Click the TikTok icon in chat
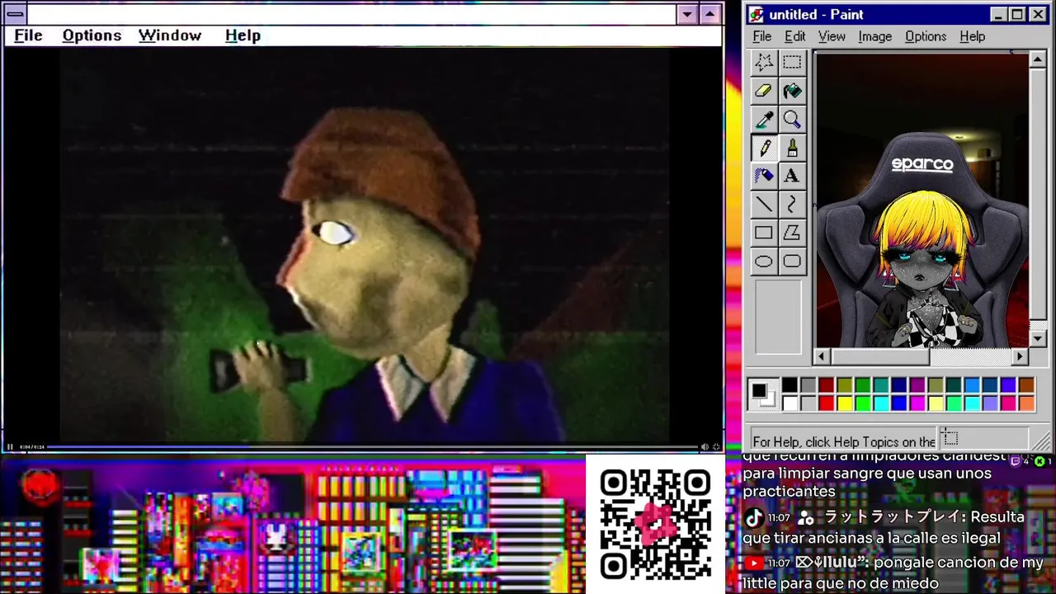Screen dimensions: 1056x594 click(x=753, y=517)
